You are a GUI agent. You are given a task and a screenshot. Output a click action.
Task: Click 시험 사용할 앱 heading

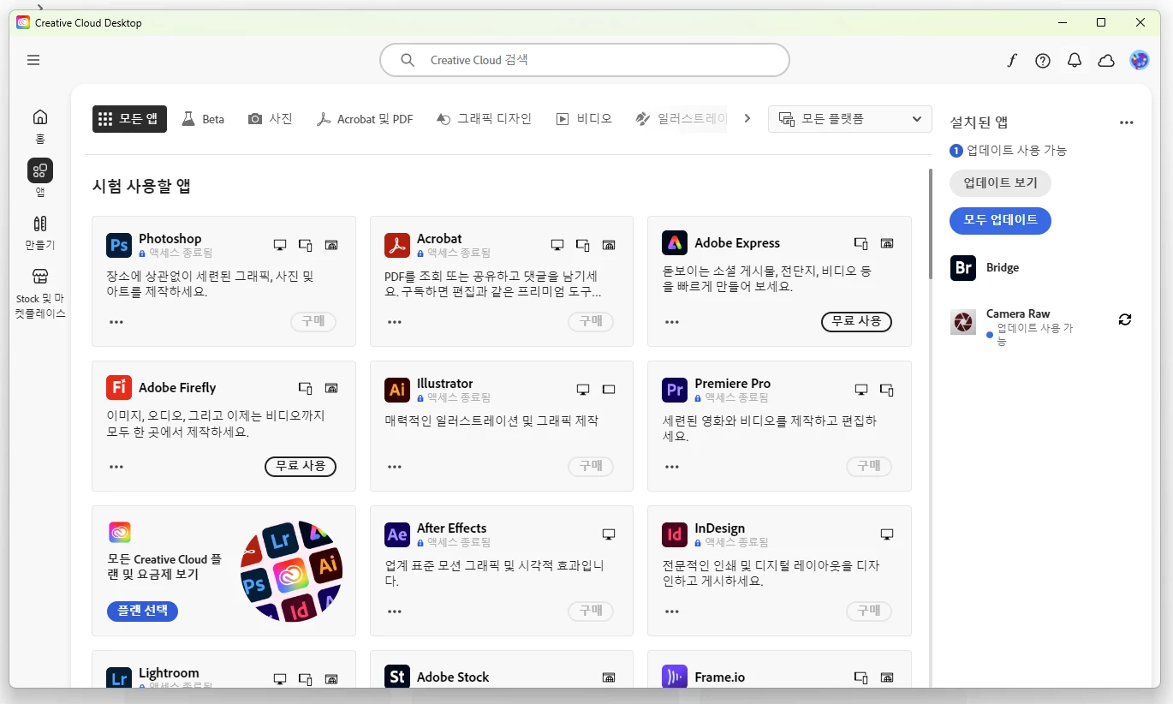pos(141,186)
